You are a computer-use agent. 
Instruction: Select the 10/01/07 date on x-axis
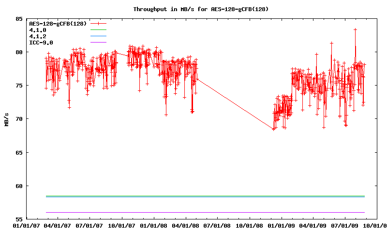point(122,225)
